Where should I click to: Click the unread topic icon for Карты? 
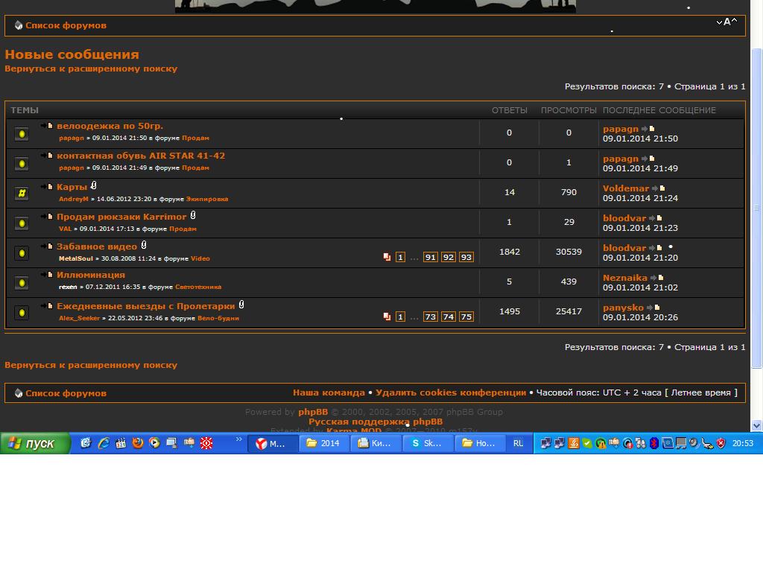pos(22,193)
